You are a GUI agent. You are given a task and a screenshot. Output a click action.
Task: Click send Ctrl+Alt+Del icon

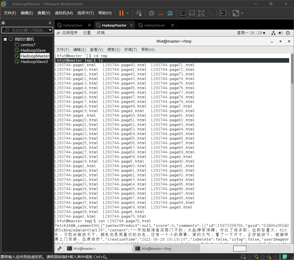coord(139,13)
